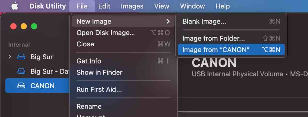Open the Apple menu
308x117 pixels.
[x=15, y=6]
